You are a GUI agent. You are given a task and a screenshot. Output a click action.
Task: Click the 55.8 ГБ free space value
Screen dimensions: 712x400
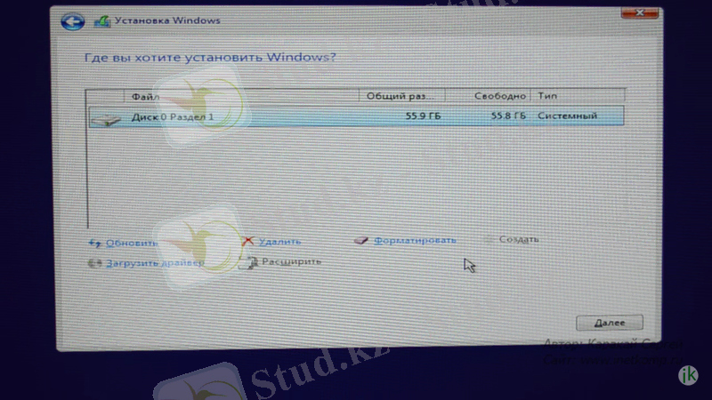coord(508,116)
